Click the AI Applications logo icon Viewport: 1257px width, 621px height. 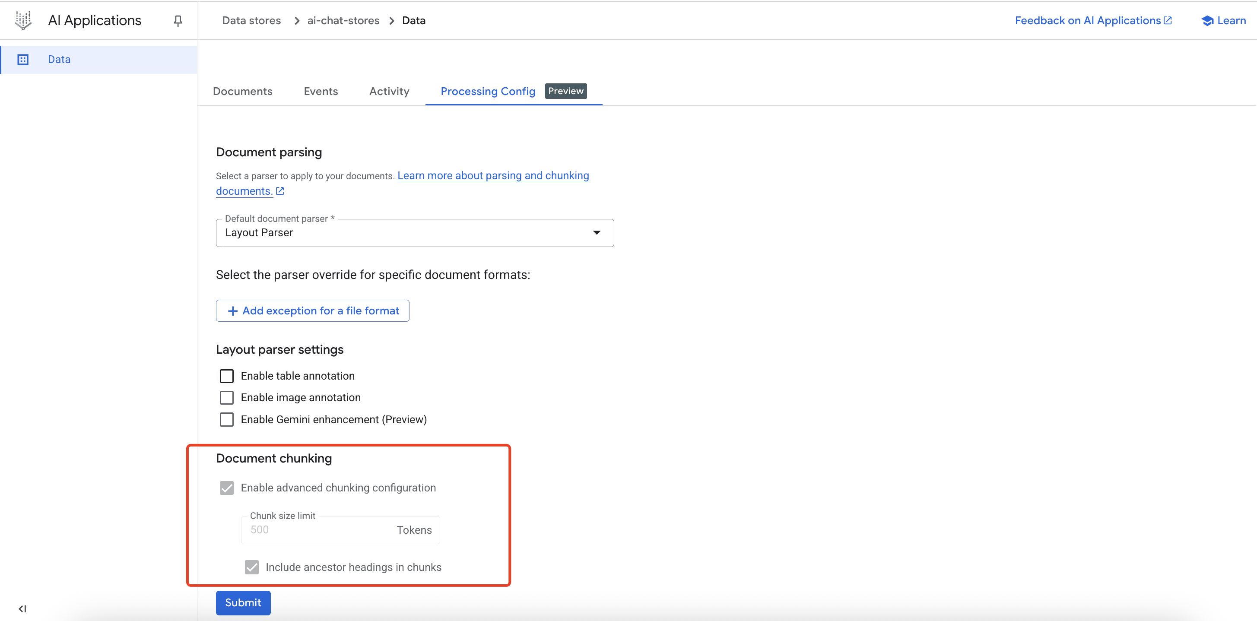click(x=23, y=20)
